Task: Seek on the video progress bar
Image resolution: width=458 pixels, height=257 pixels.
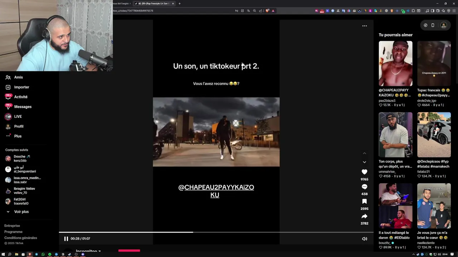Action: pyautogui.click(x=216, y=232)
